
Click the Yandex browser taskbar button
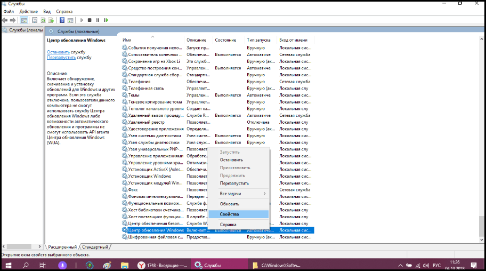163,265
